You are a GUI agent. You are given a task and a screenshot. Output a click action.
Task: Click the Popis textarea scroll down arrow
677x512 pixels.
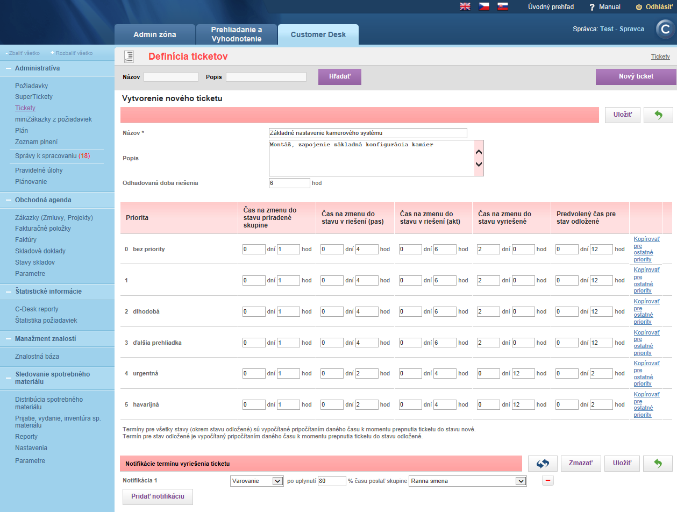479,165
